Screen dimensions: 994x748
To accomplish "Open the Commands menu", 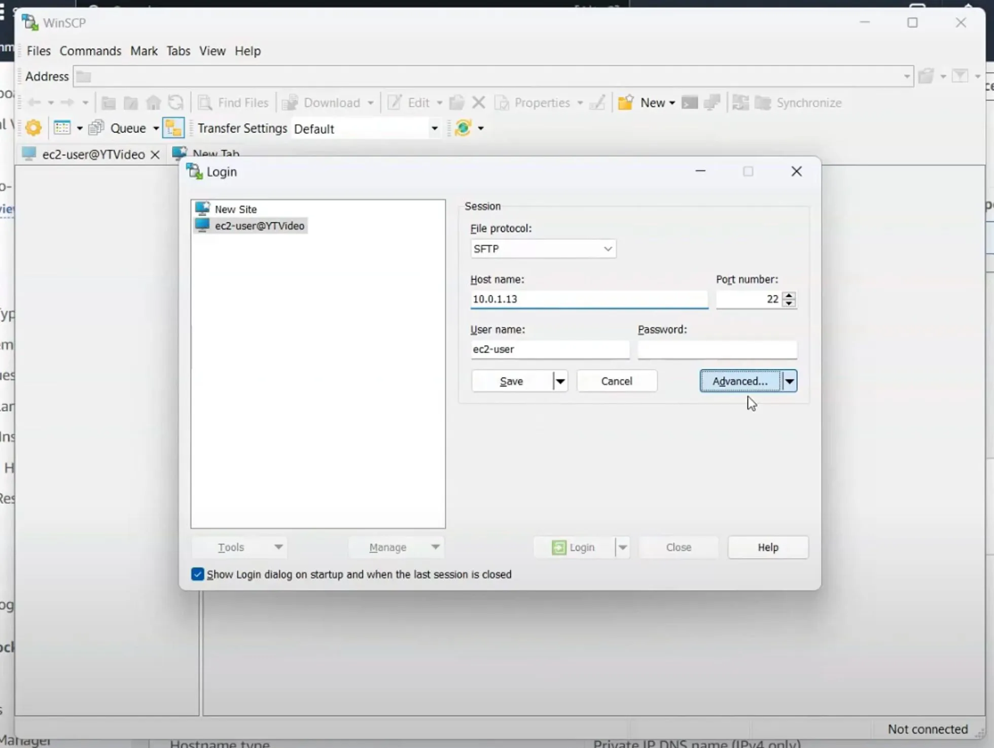I will [90, 51].
